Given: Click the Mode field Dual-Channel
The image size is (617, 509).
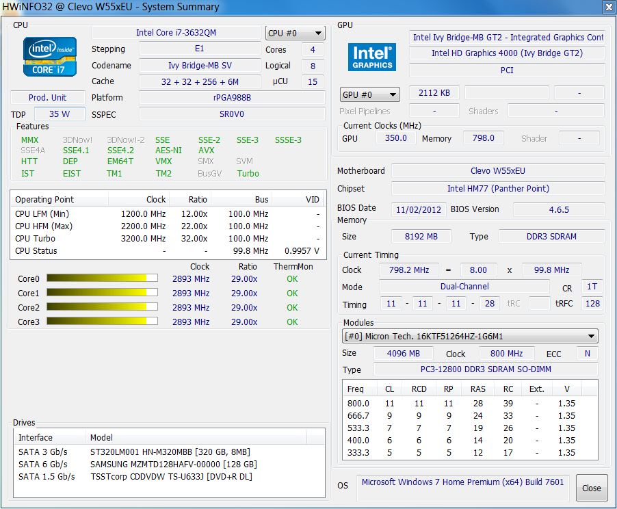Looking at the screenshot, I should tap(464, 286).
